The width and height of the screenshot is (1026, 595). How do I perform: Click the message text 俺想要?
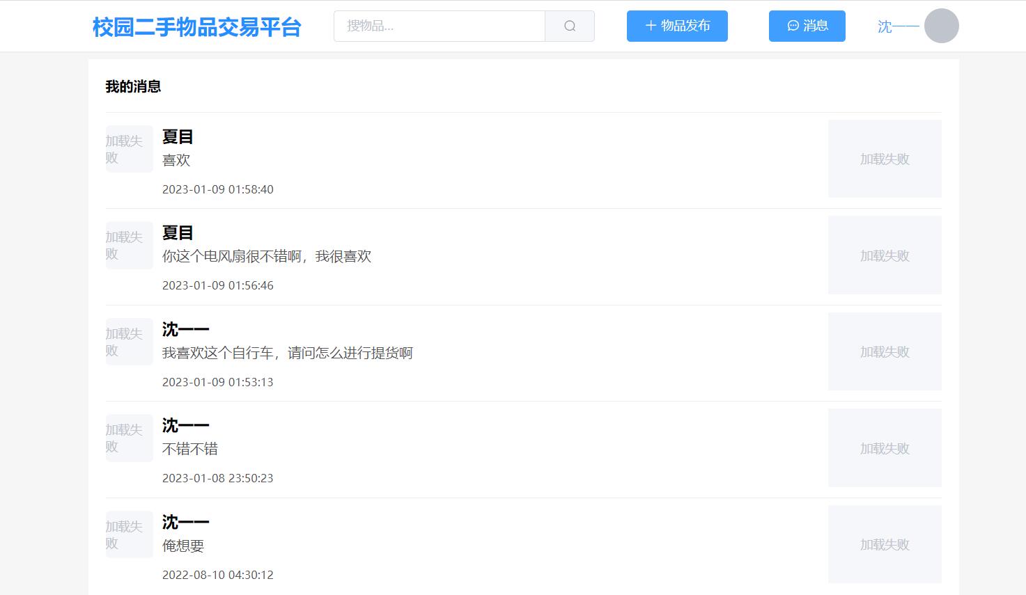[183, 546]
